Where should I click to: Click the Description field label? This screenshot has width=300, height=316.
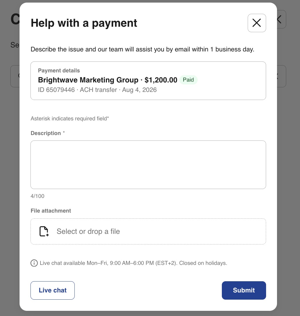click(46, 133)
